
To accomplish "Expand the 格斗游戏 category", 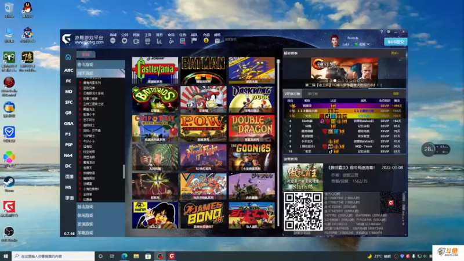I will click(x=100, y=64).
